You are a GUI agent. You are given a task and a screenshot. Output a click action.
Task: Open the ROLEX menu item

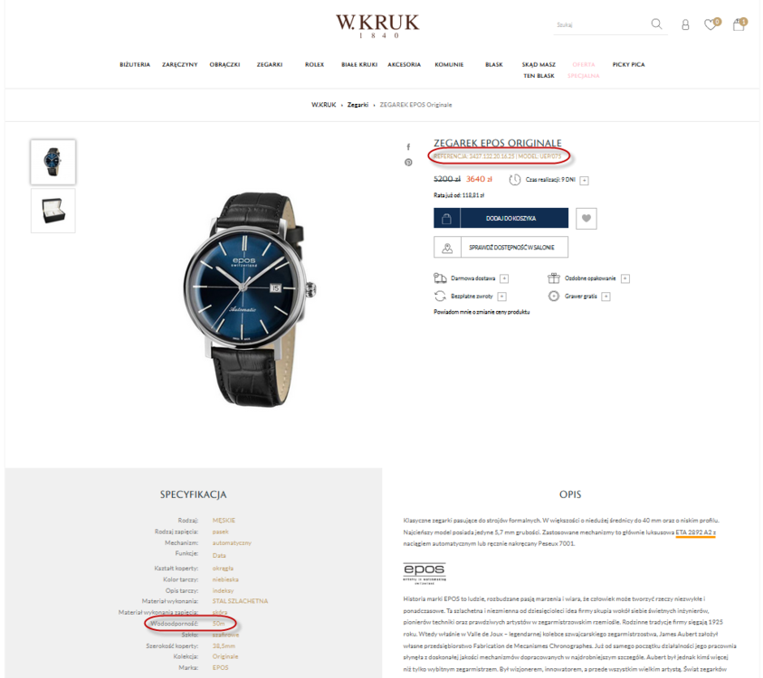tap(314, 64)
